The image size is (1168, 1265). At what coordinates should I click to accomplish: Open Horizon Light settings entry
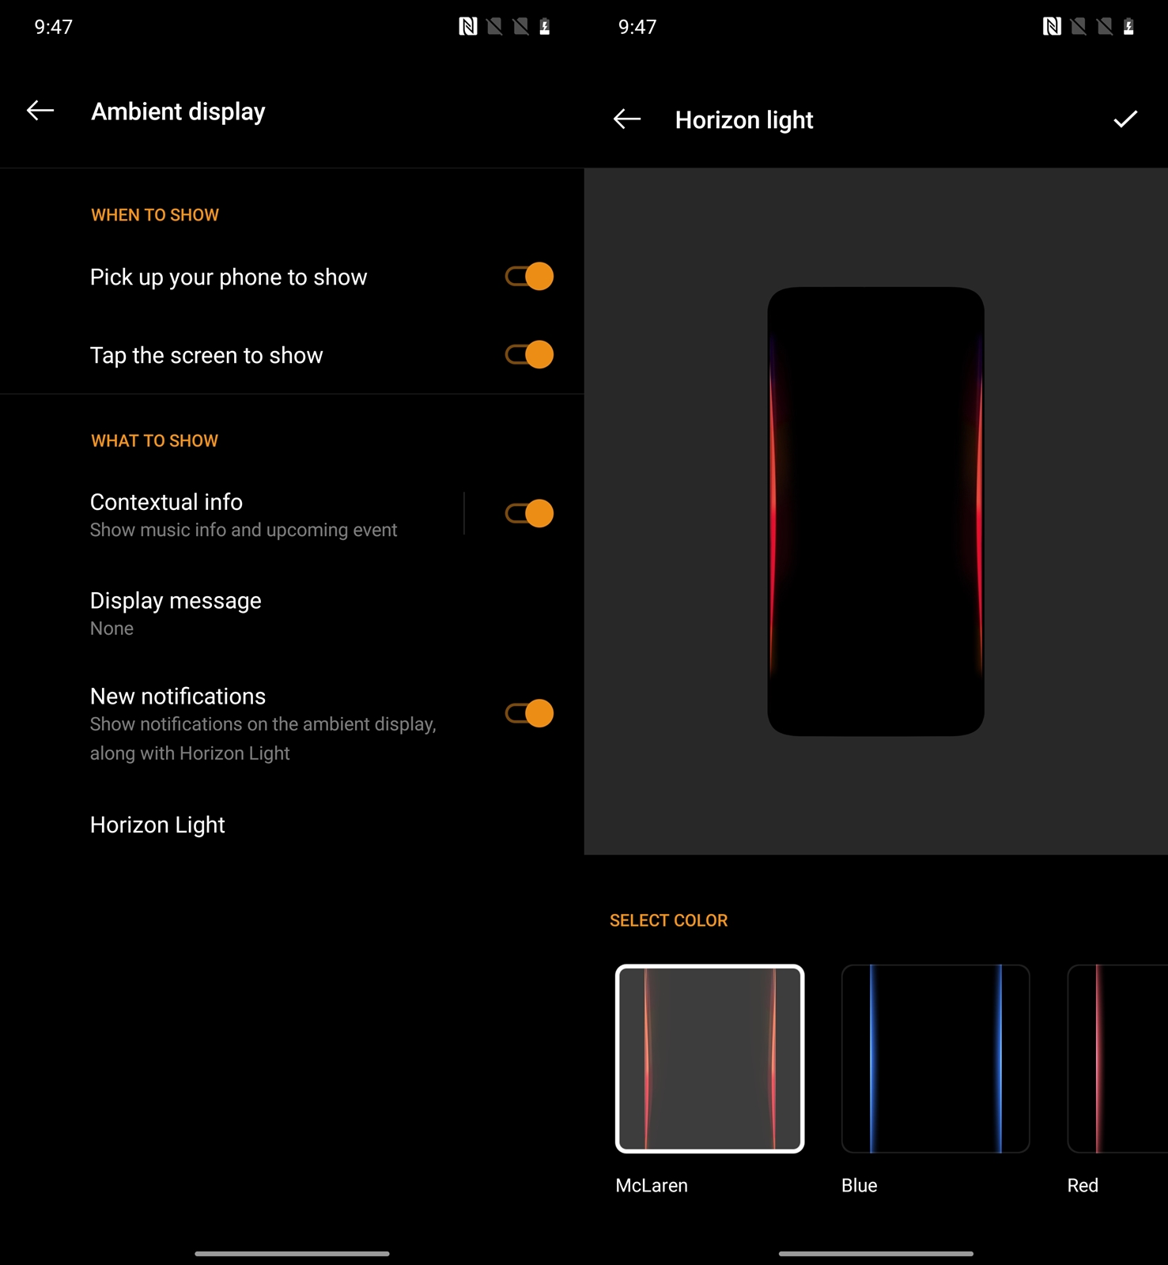pos(157,825)
